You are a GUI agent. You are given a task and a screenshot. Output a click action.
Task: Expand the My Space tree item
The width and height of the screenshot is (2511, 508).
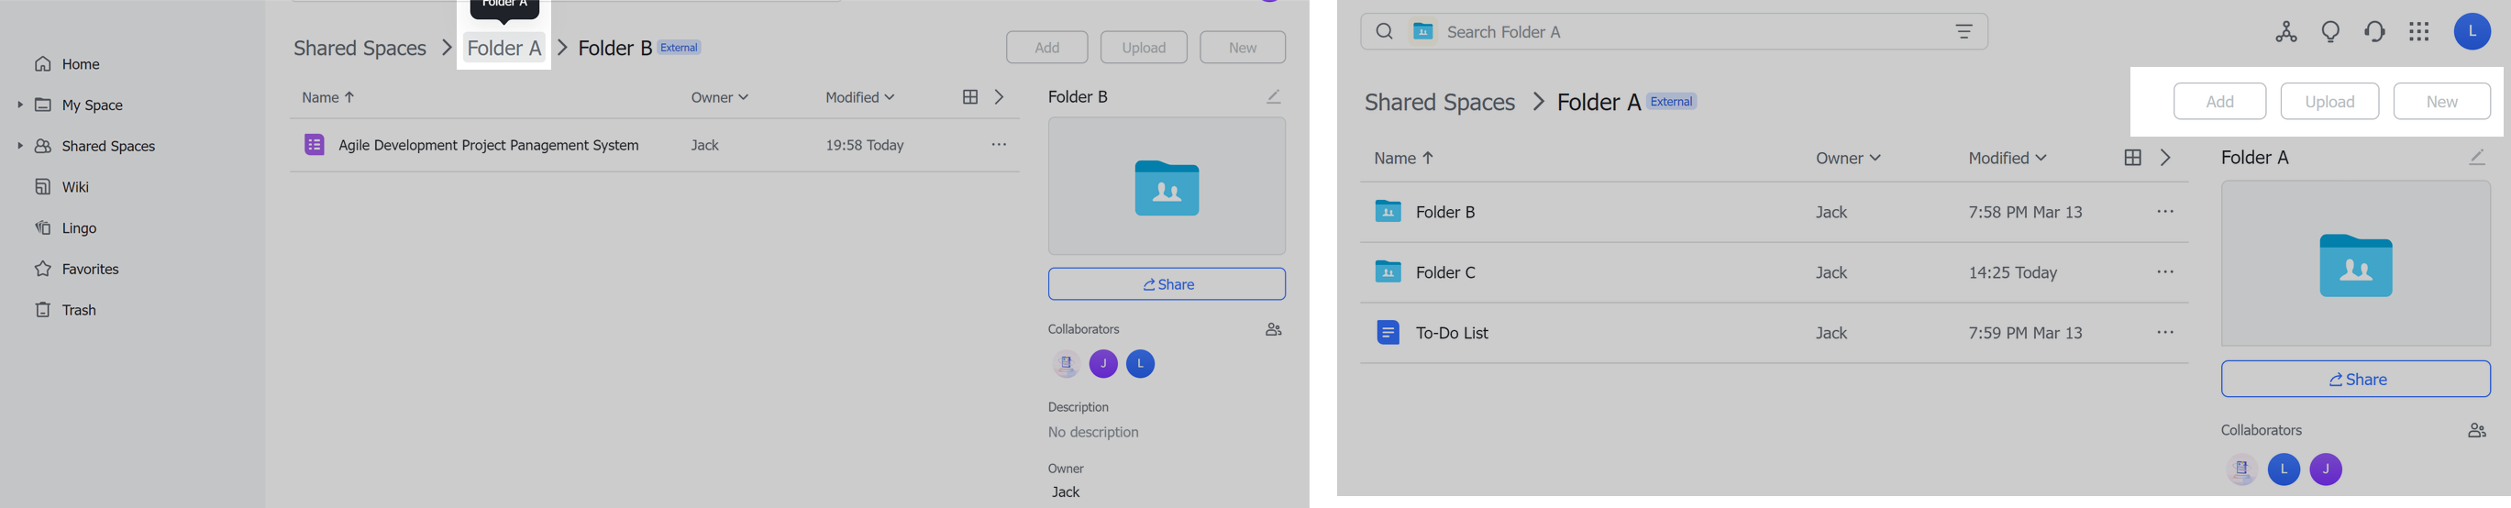coord(19,105)
